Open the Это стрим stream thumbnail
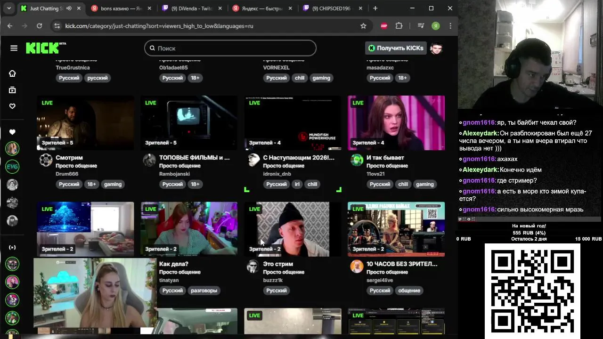 293,229
